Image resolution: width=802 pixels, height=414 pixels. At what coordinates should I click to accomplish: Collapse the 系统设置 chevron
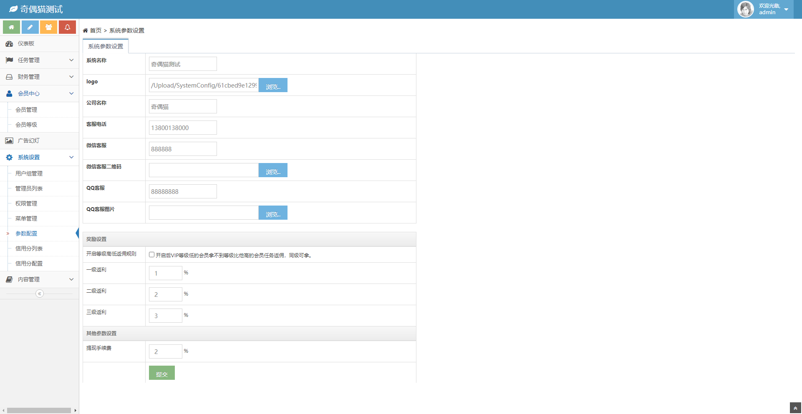click(x=71, y=157)
